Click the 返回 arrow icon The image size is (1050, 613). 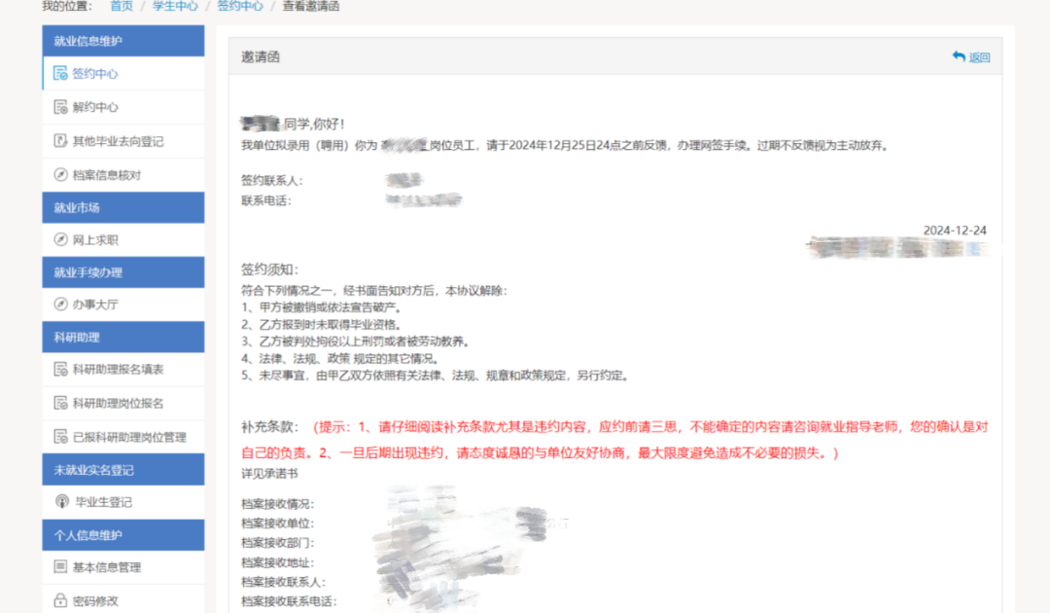tap(959, 57)
